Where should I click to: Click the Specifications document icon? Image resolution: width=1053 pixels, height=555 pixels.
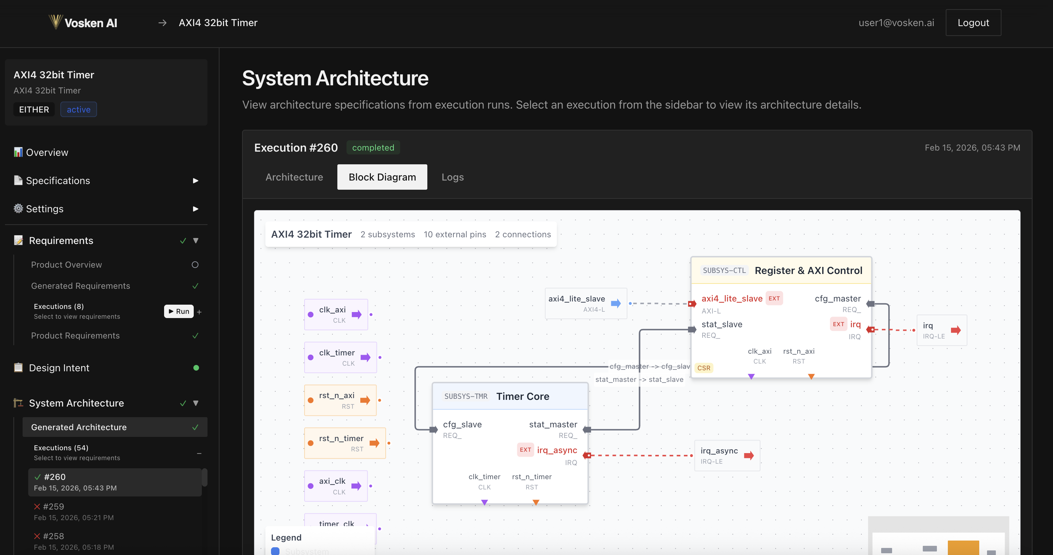click(18, 180)
